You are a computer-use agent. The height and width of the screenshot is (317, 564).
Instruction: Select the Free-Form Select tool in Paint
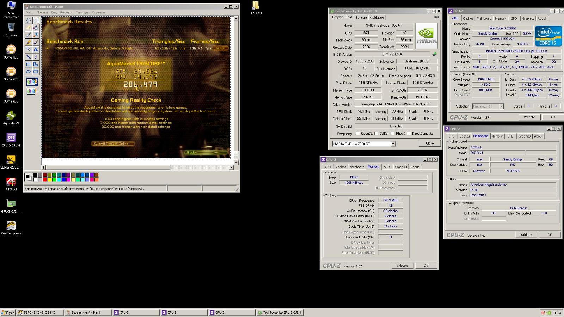[x=29, y=20]
